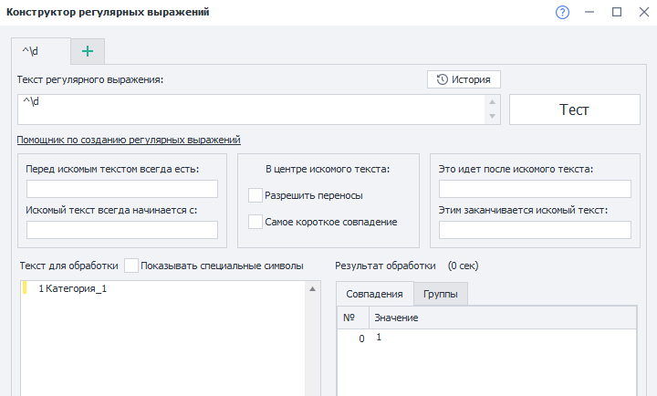Select the ^\d expression tab
The width and height of the screenshot is (657, 396).
coord(40,51)
